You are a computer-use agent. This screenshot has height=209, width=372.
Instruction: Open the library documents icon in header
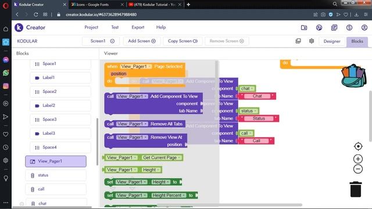pyautogui.click(x=334, y=27)
